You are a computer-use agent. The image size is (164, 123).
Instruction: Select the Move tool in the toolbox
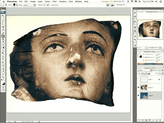[x=3, y=15]
